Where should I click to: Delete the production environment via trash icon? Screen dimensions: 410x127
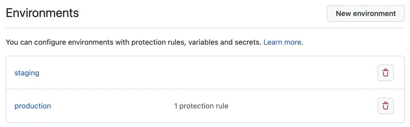pyautogui.click(x=385, y=106)
